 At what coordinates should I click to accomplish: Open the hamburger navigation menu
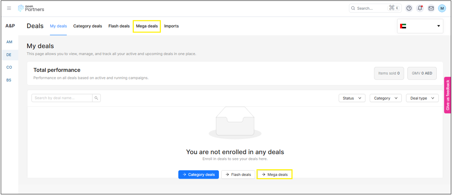click(9, 8)
